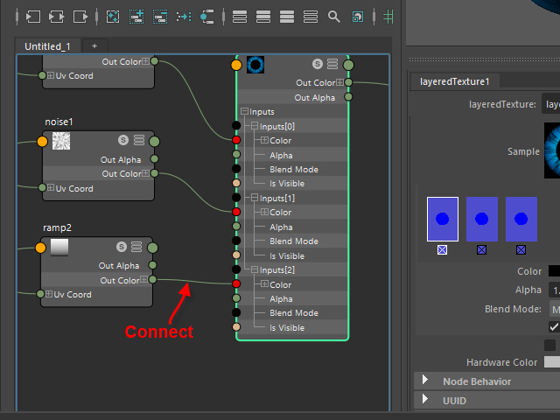Screen dimensions: 560x420
Task: Click the view mode icon on ramp2
Action: pyautogui.click(x=136, y=248)
